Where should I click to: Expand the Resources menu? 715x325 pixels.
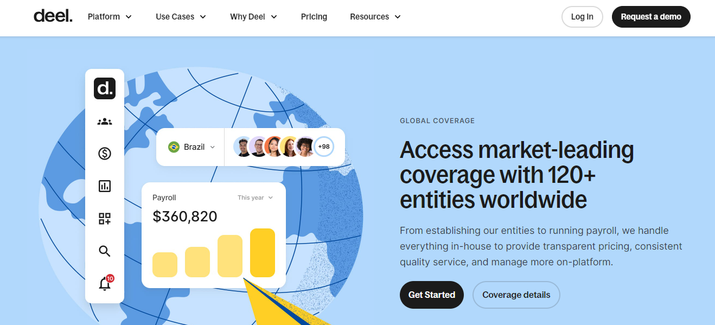point(375,17)
